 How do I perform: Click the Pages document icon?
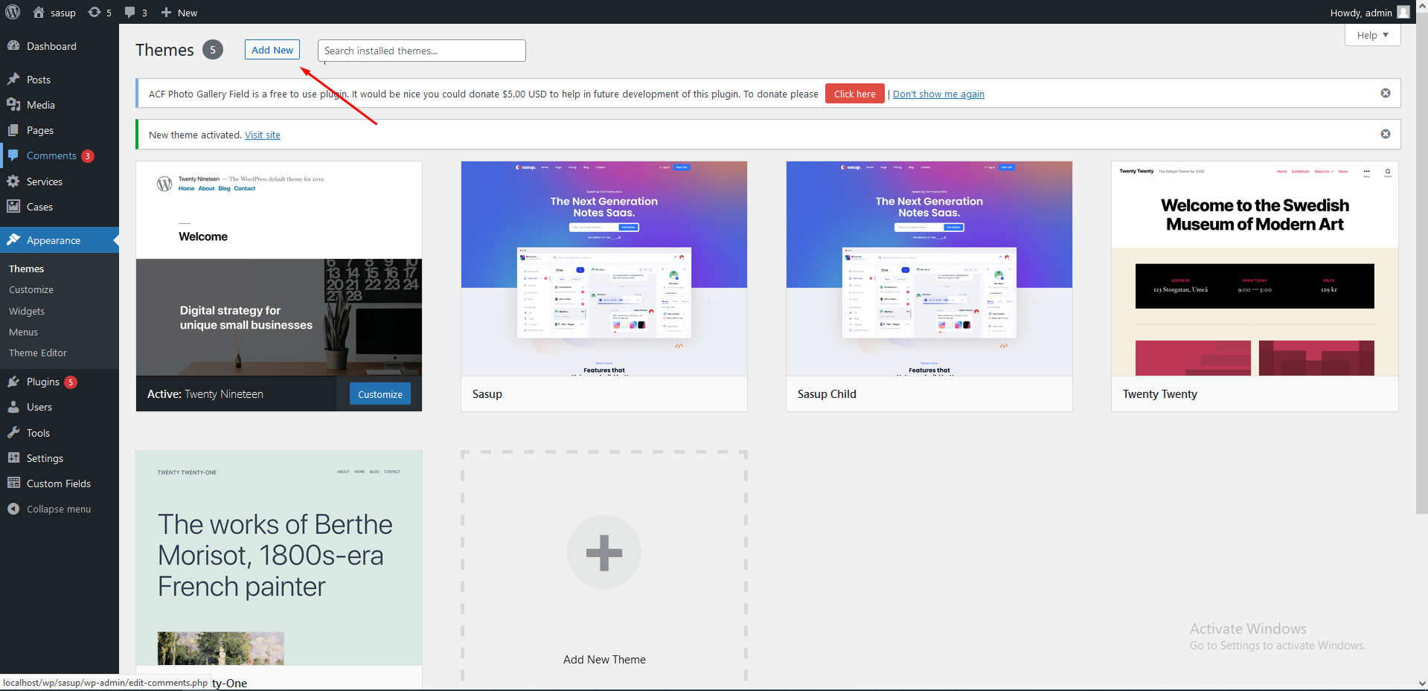pos(13,129)
